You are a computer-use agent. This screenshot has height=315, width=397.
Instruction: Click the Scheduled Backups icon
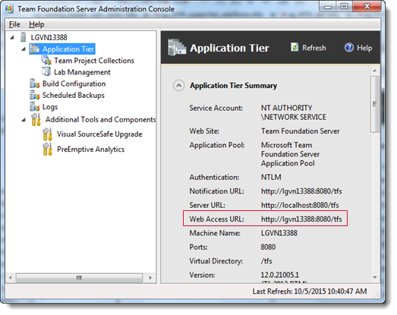[35, 95]
